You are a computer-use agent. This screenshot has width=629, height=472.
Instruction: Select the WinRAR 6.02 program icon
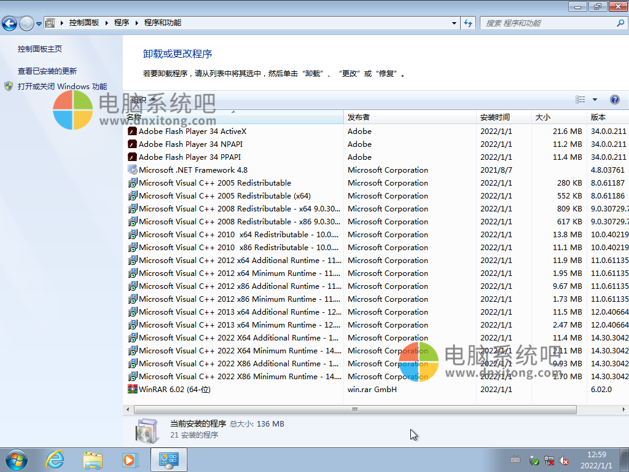(x=132, y=389)
